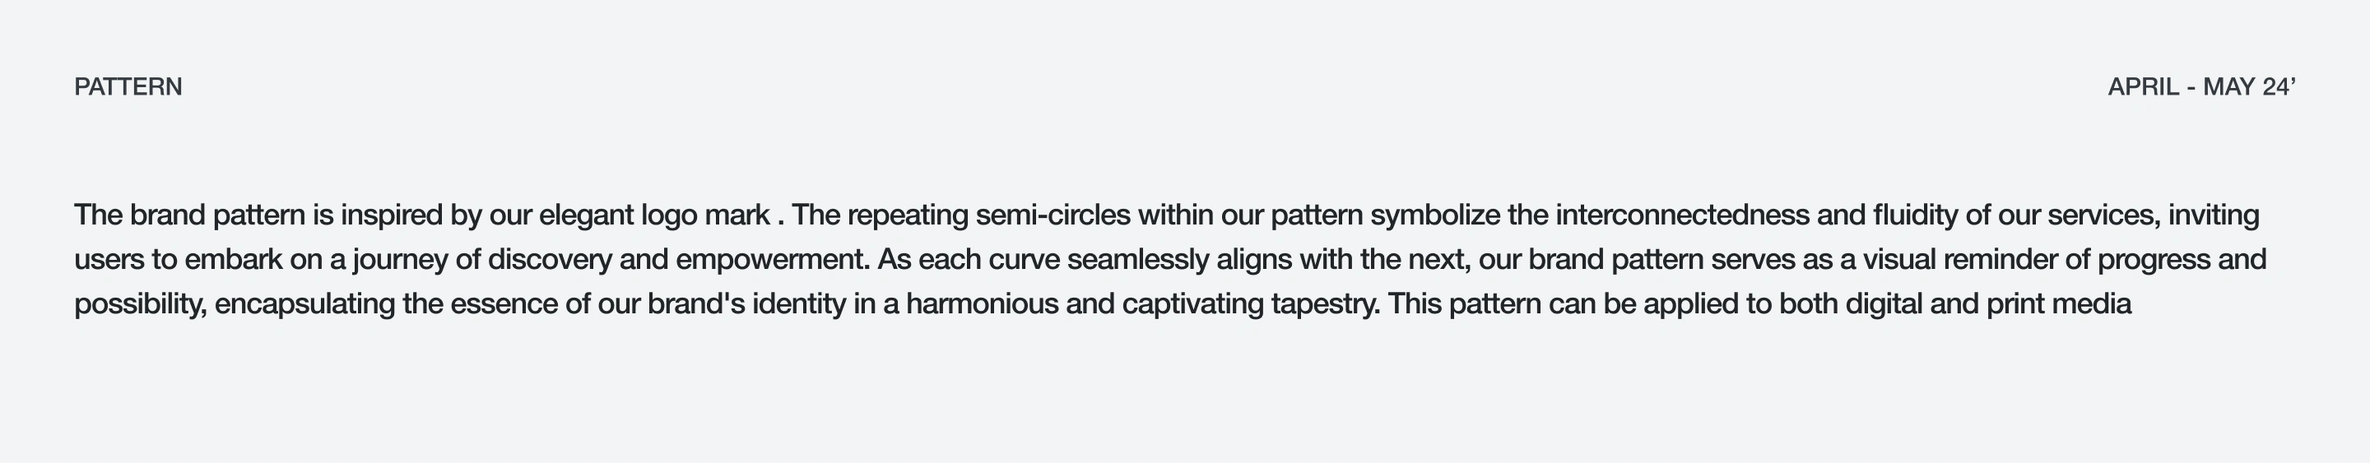
Task: Click the word "empowerment"
Action: (x=772, y=260)
